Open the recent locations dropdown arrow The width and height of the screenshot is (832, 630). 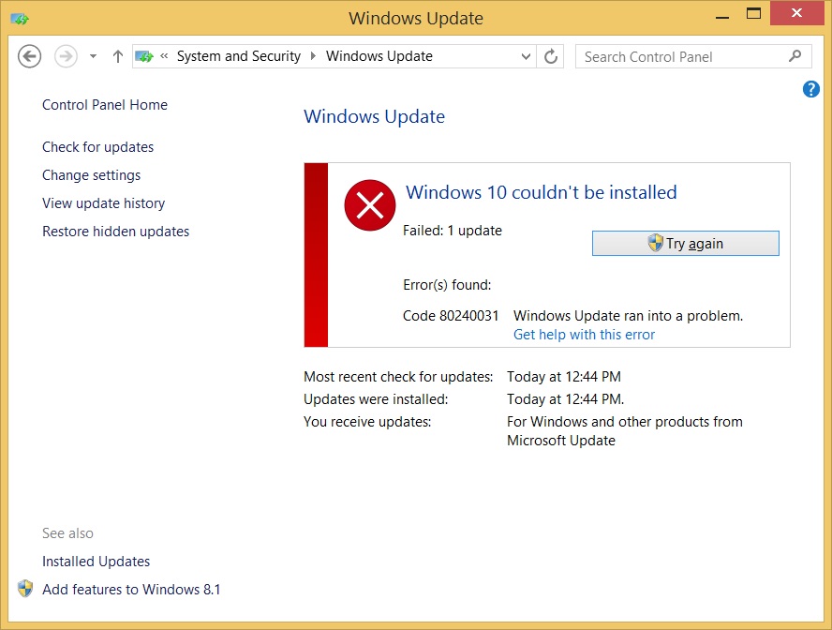pyautogui.click(x=93, y=56)
